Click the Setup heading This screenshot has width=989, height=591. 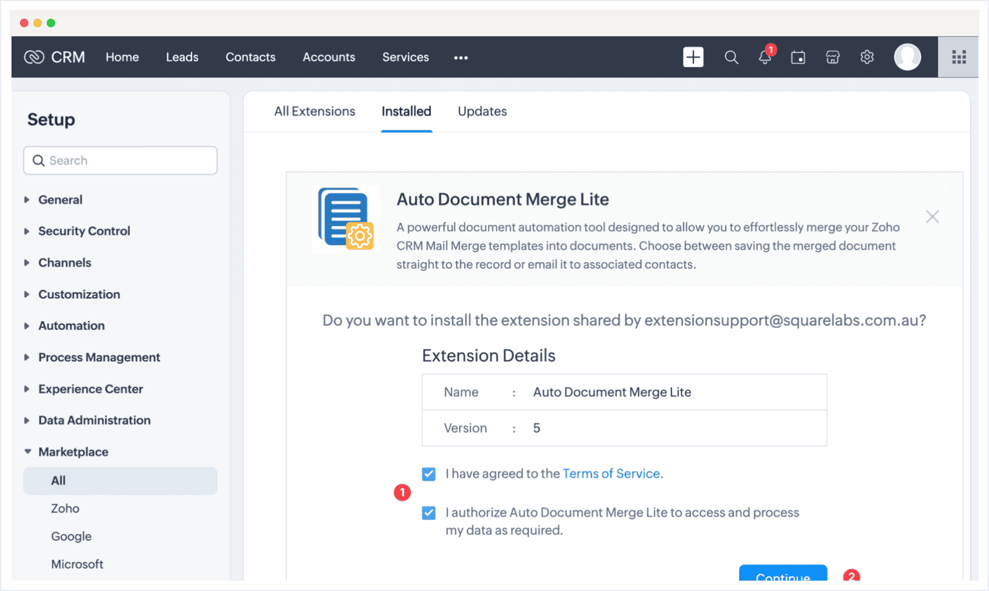point(51,119)
